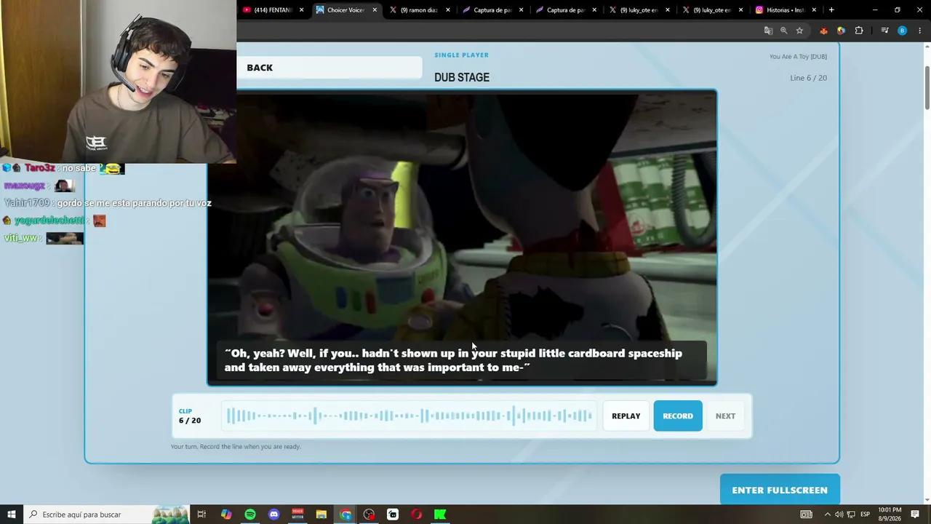Click the BACK button
Screen dimensions: 931x524
(x=329, y=68)
